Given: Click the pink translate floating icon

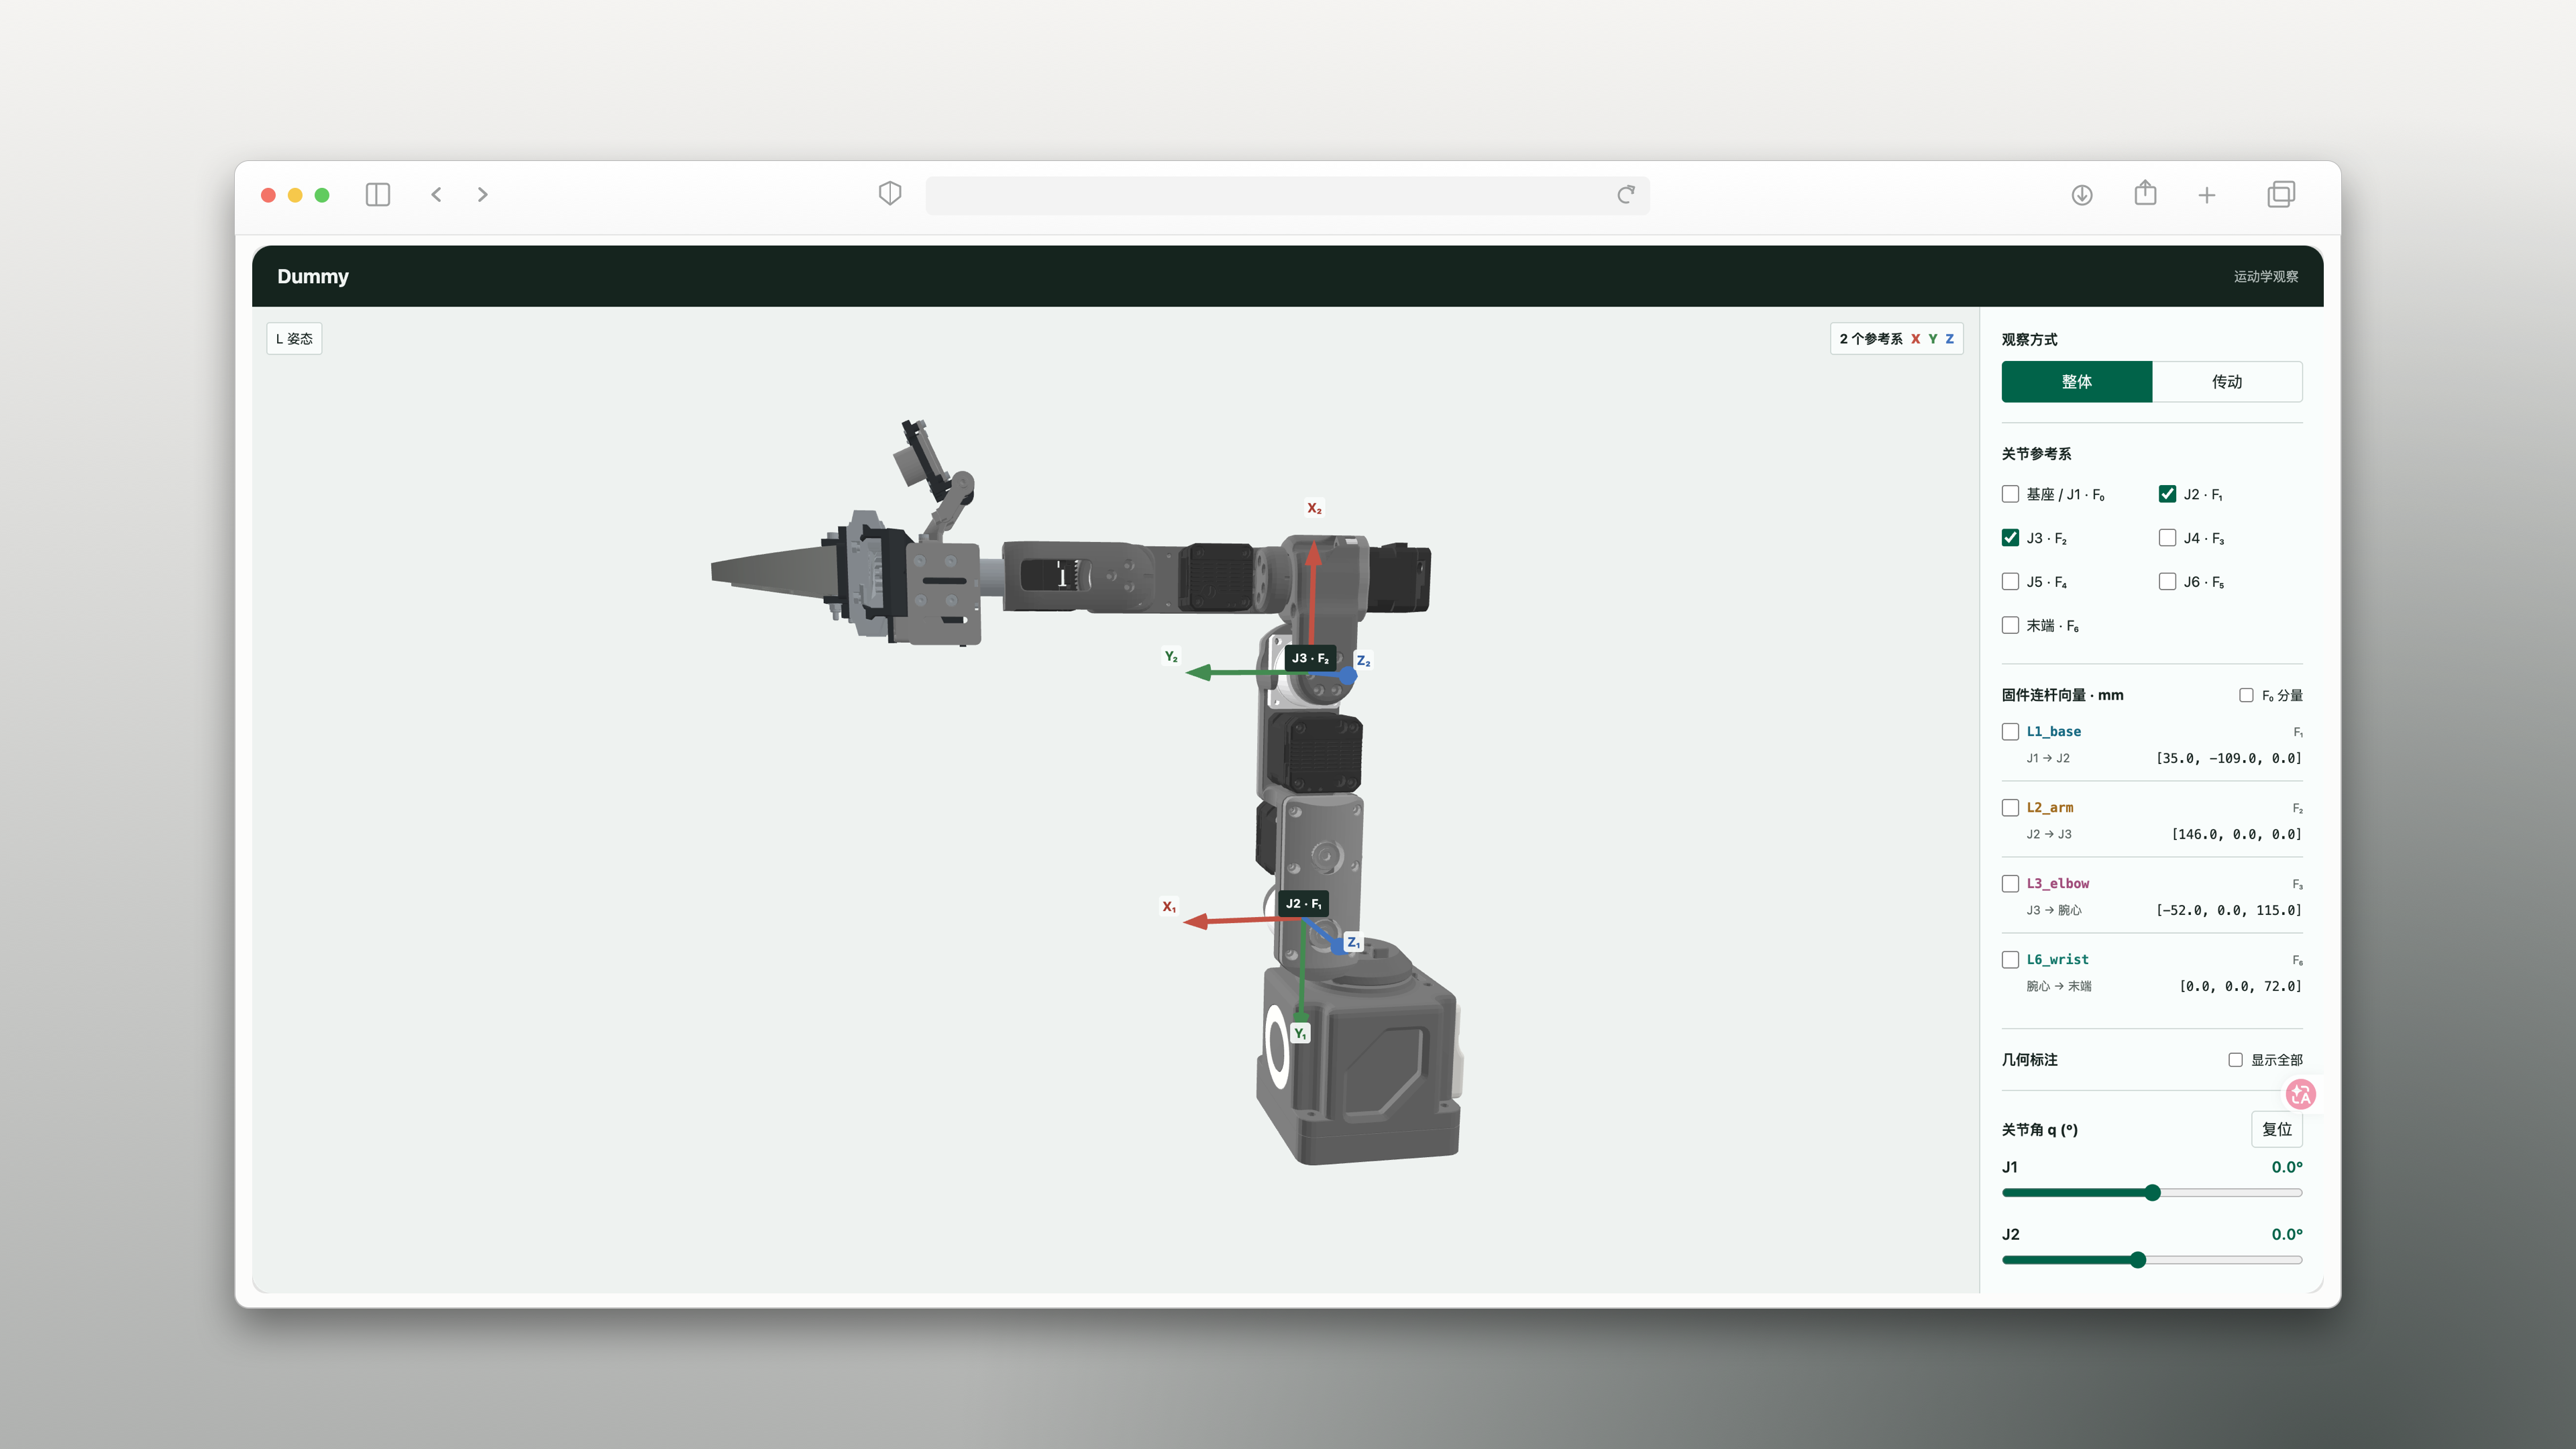Looking at the screenshot, I should [x=2300, y=1094].
